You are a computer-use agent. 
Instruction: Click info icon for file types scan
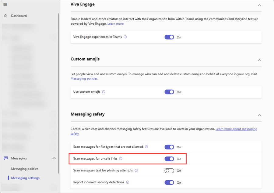[x=146, y=147]
